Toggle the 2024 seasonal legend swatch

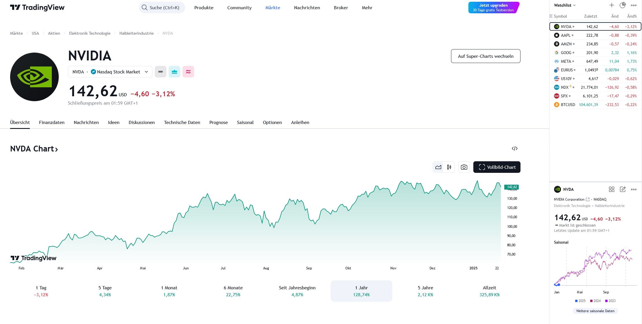[x=591, y=301]
